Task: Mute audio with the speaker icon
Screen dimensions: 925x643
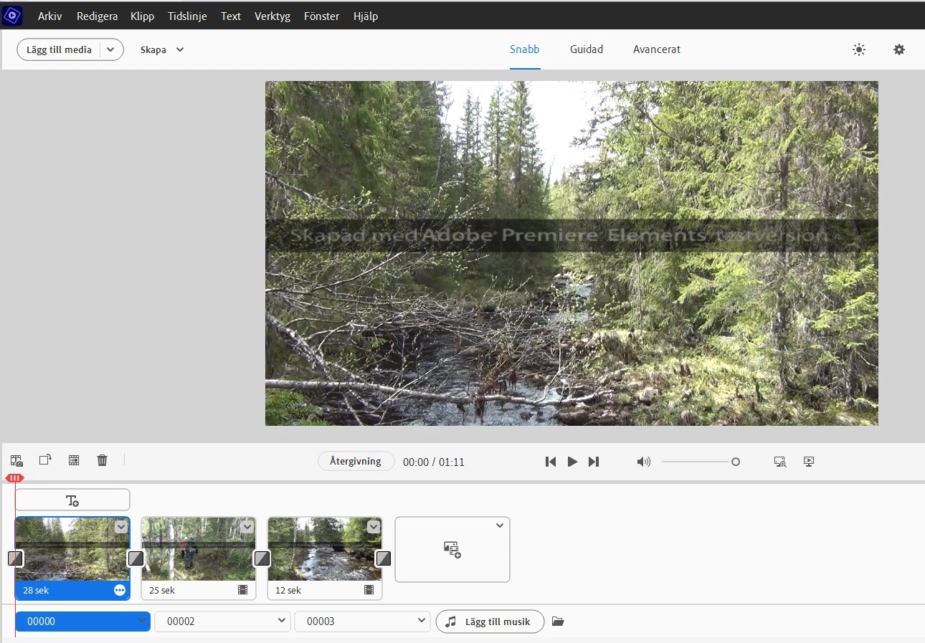Action: point(644,462)
